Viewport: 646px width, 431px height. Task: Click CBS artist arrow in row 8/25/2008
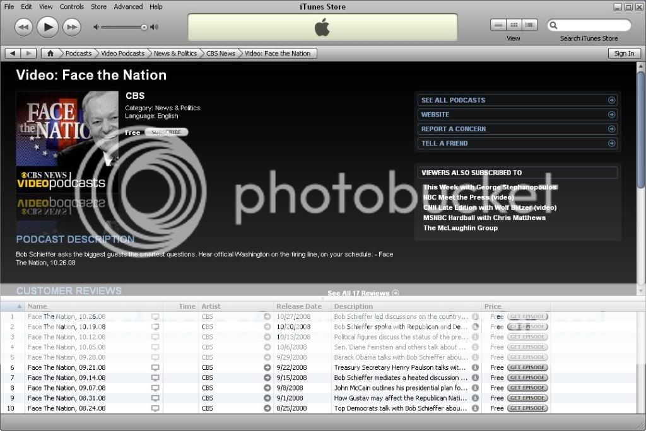point(267,408)
